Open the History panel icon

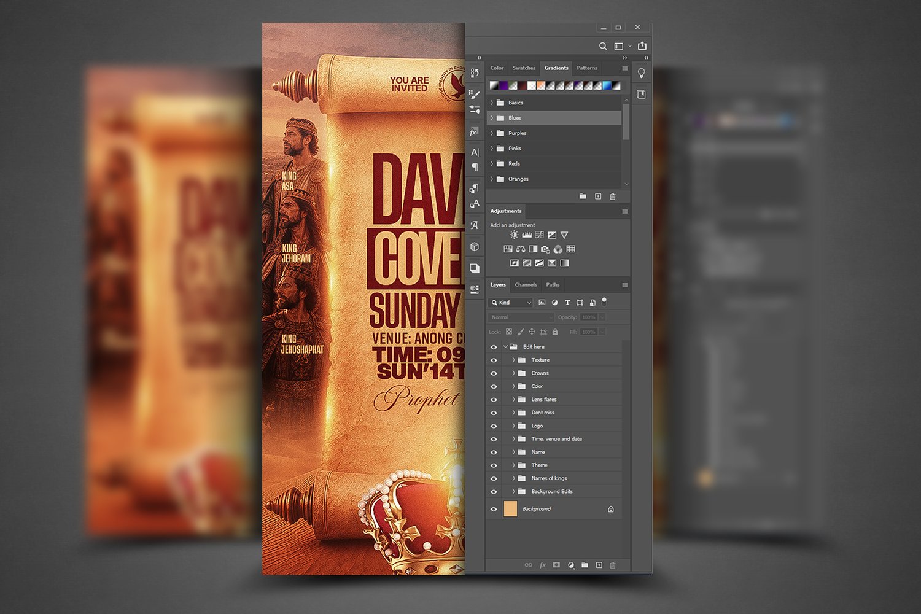(475, 73)
